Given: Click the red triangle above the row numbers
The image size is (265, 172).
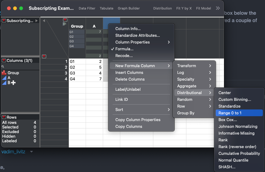Looking at the screenshot, I should click(x=44, y=56).
